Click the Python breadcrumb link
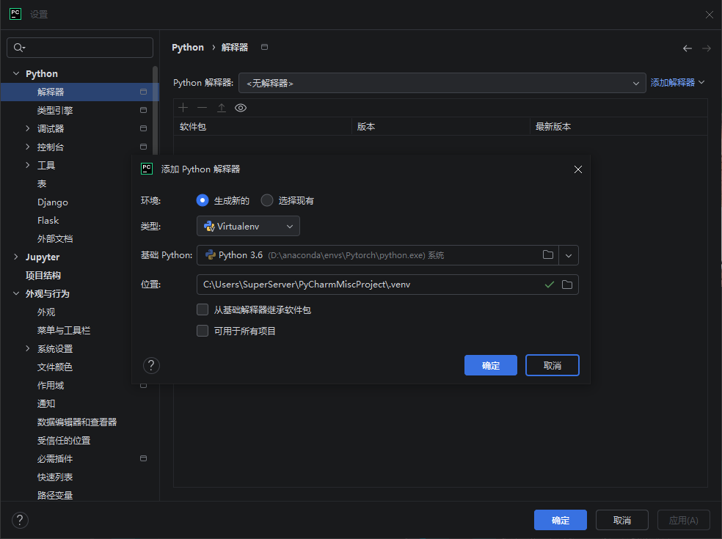 187,48
